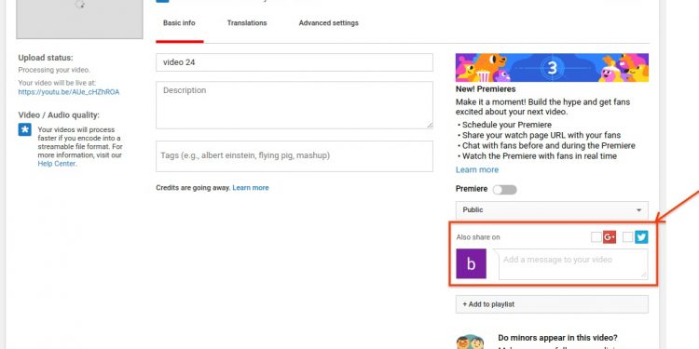The image size is (699, 349).
Task: Click into the Description text box
Action: click(x=295, y=105)
